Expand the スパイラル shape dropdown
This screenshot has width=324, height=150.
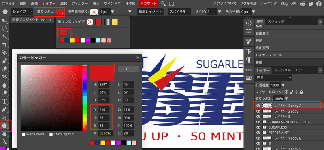[179, 12]
